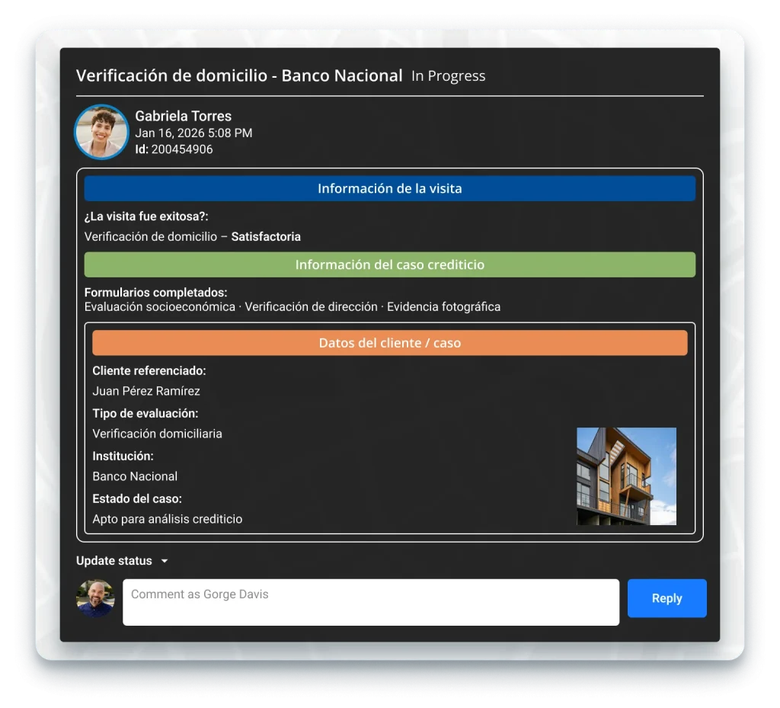
Task: Click the Formularios completados label
Action: coord(155,293)
